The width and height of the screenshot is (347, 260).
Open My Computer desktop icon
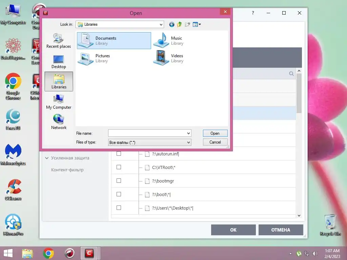(13, 14)
